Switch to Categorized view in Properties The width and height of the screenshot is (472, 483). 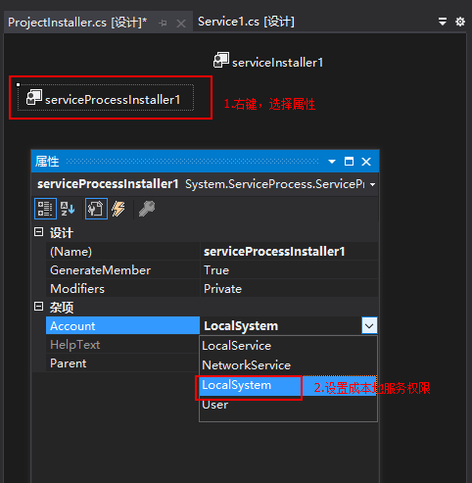point(45,209)
